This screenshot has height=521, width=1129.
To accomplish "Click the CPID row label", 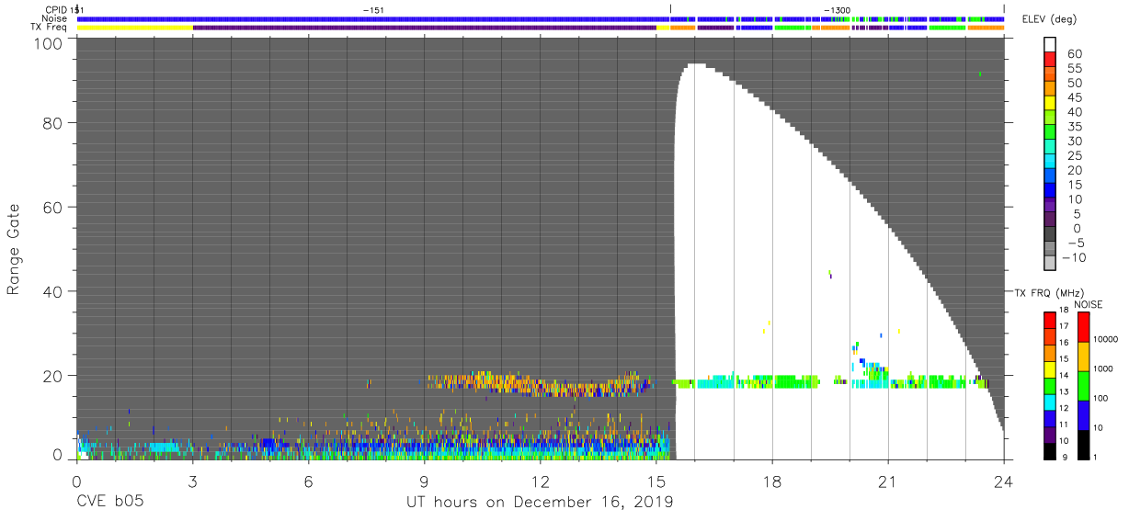I will coord(57,9).
